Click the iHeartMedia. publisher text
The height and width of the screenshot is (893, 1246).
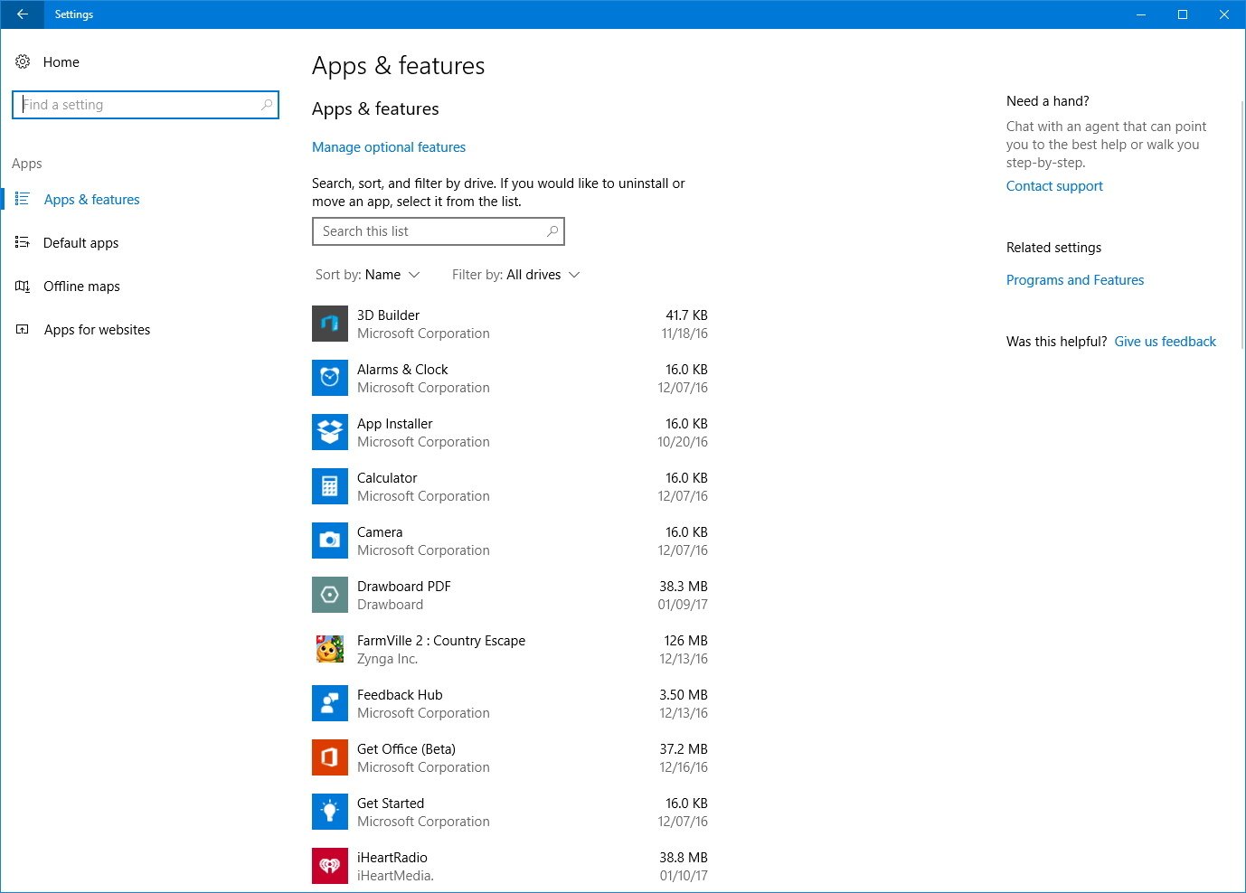point(395,876)
